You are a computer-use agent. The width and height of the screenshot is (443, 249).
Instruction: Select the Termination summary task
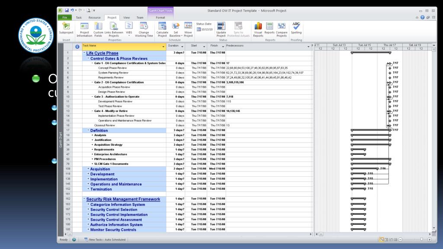click(101, 189)
